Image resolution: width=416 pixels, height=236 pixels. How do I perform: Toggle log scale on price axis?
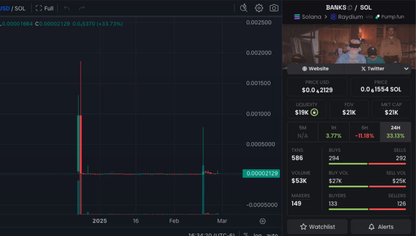[x=257, y=234]
